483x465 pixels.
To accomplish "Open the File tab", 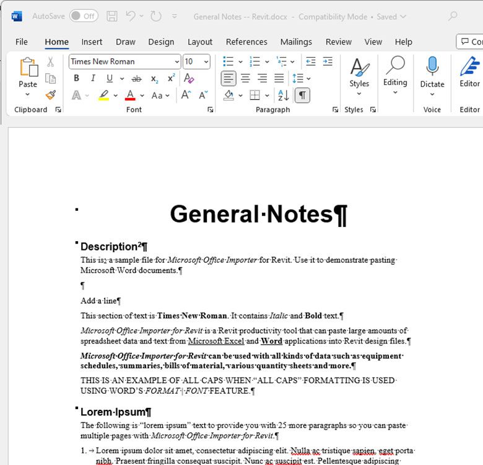I will click(x=22, y=42).
